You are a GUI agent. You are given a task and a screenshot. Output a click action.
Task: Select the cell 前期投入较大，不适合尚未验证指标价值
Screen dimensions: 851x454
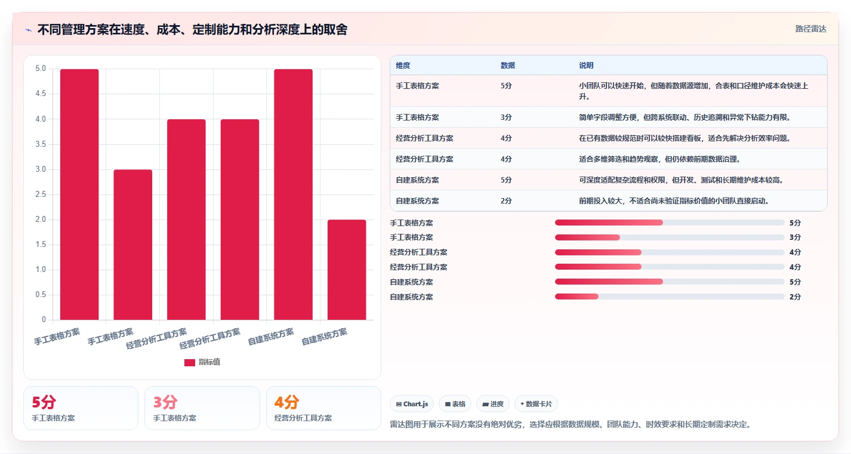click(x=699, y=200)
